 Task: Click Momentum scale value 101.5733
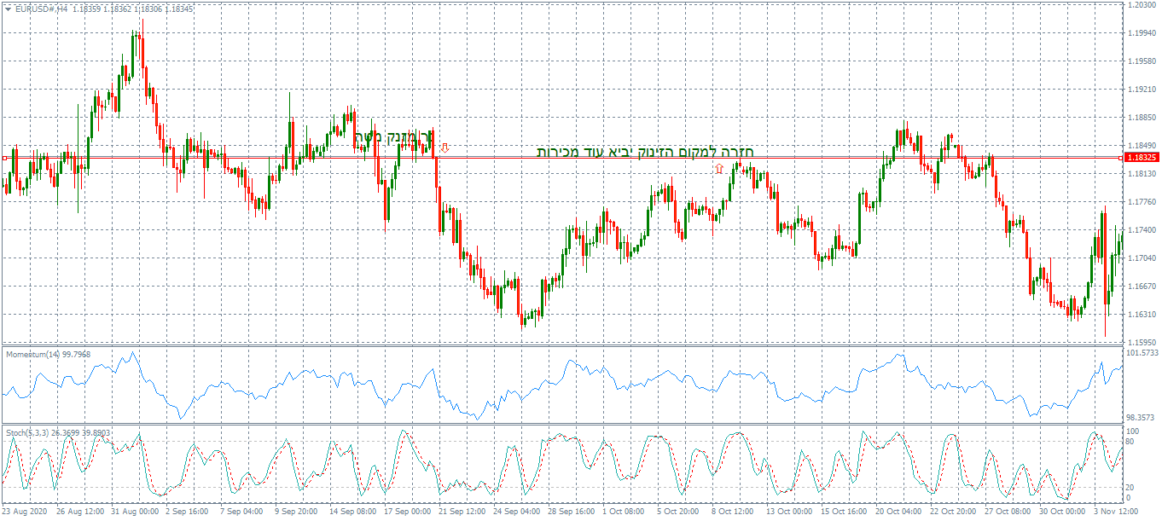1142,352
